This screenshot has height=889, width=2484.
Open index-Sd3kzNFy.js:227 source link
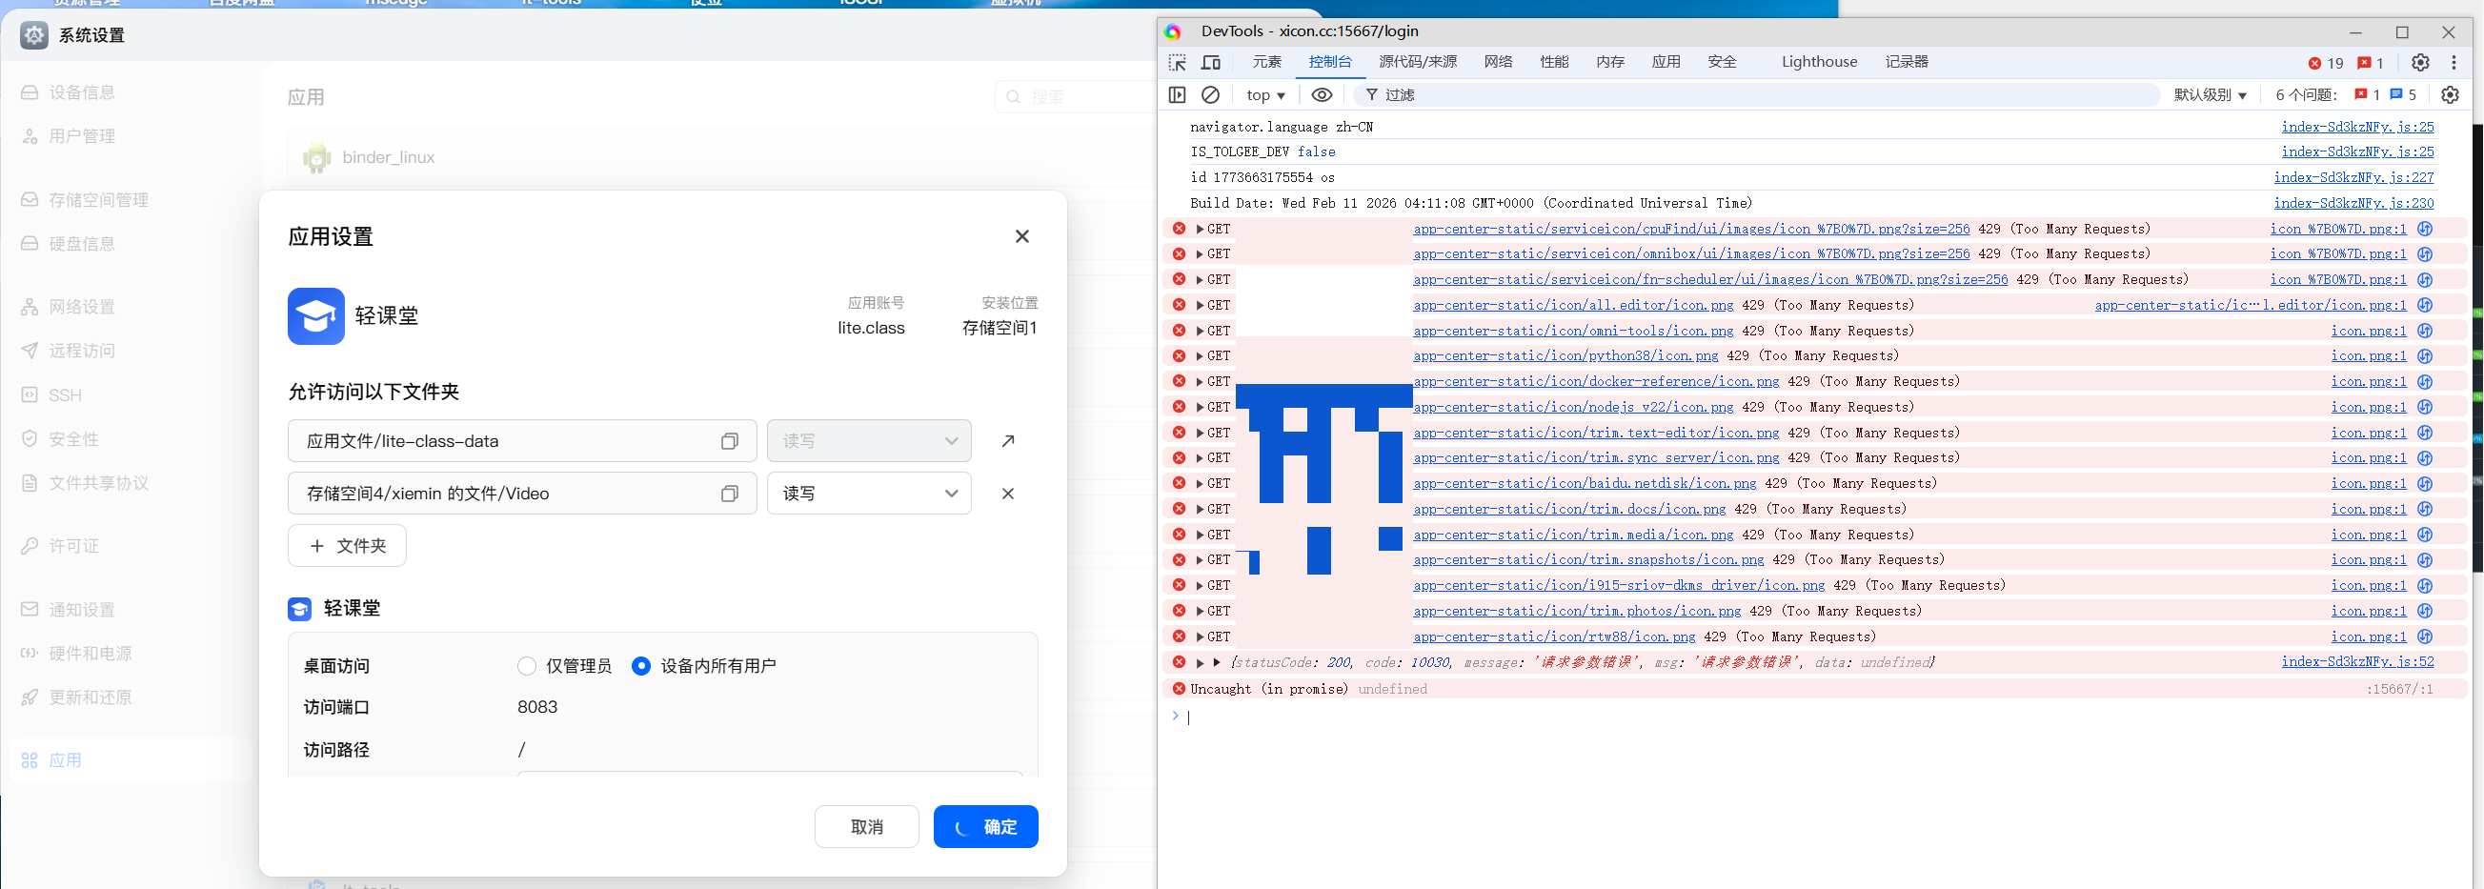2353,177
